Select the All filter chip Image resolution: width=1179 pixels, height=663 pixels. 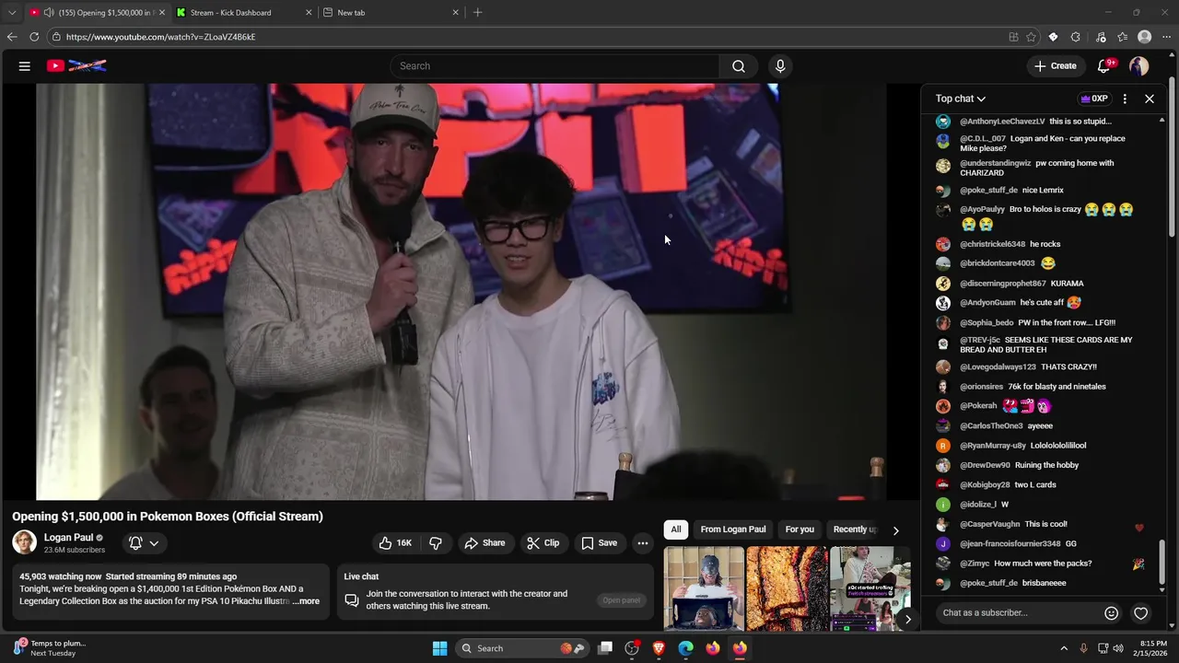pyautogui.click(x=676, y=529)
